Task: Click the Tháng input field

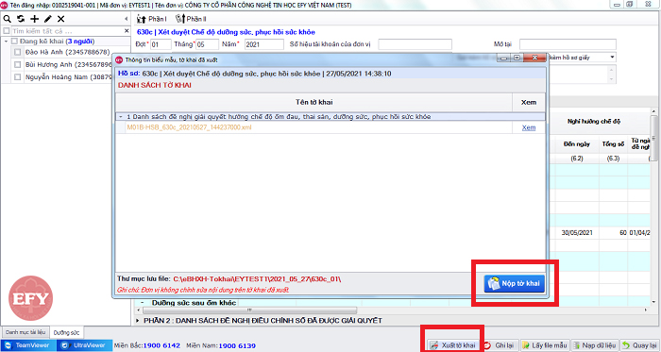Action: (x=207, y=44)
